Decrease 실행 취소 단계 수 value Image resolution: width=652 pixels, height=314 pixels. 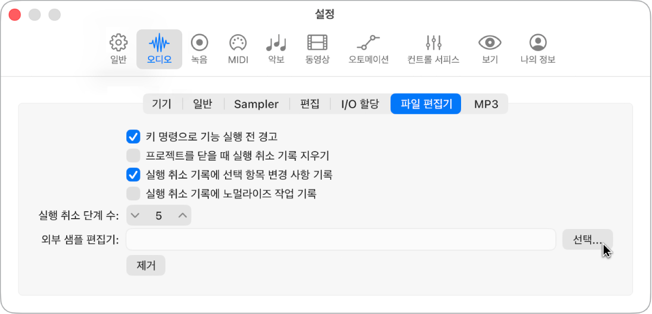click(136, 215)
